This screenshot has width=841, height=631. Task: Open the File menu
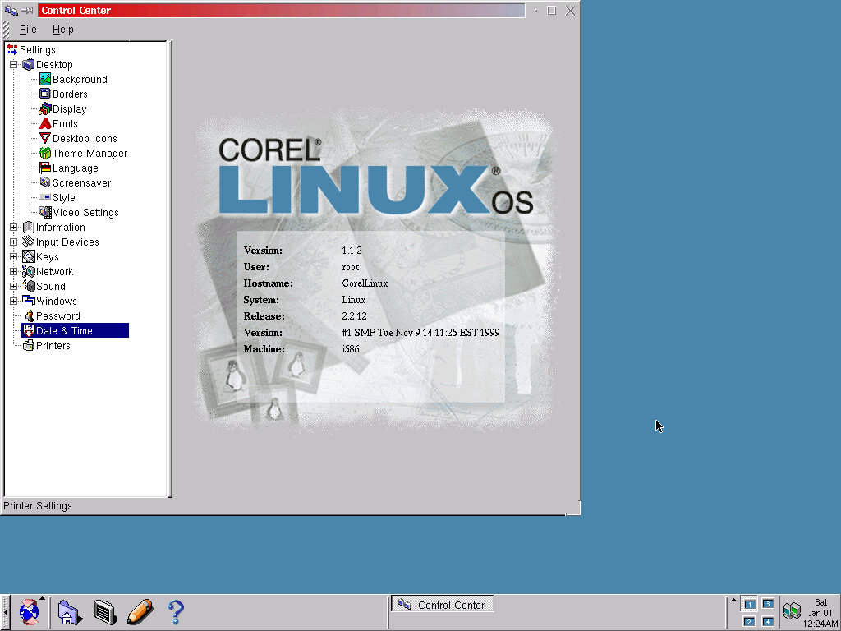pyautogui.click(x=28, y=30)
